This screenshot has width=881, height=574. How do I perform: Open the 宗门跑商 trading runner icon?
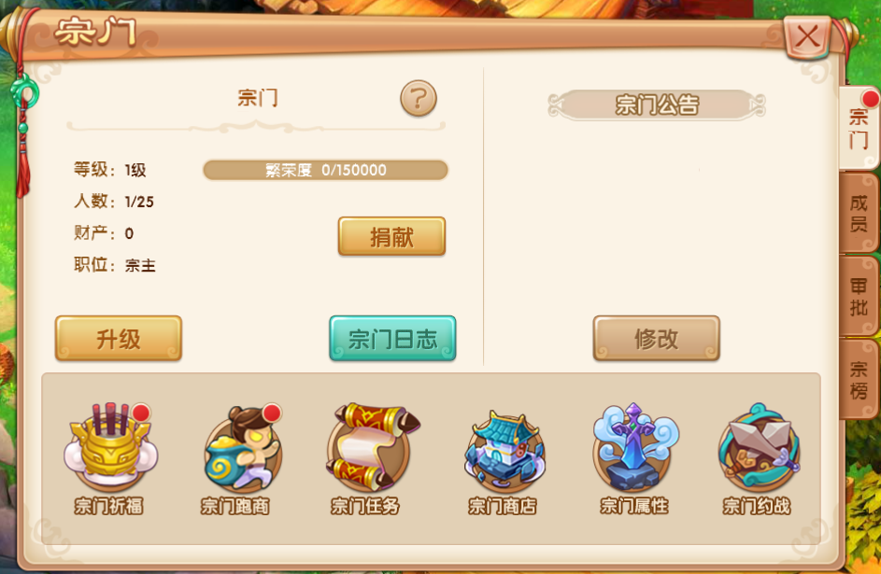(x=243, y=447)
